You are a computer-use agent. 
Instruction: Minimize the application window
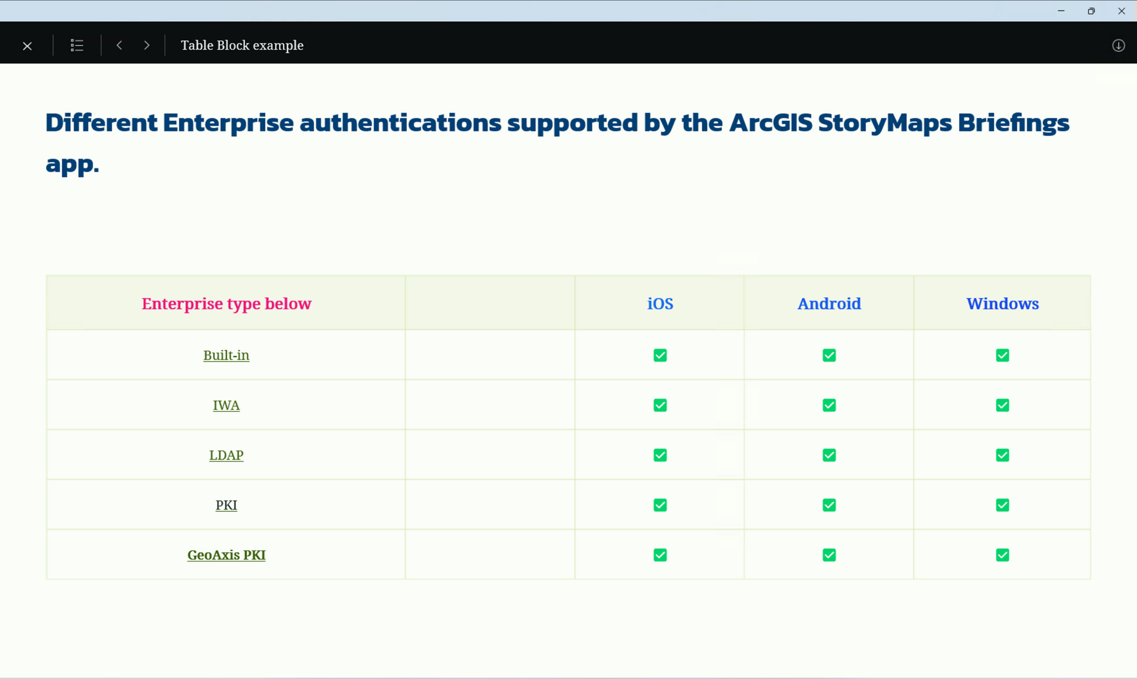click(x=1061, y=11)
